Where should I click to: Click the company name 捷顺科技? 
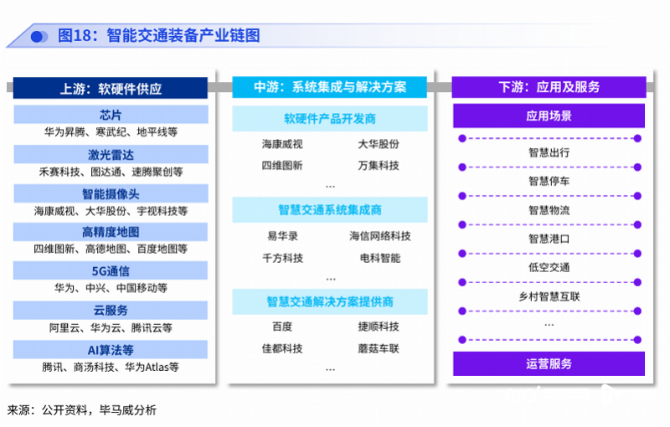(379, 327)
